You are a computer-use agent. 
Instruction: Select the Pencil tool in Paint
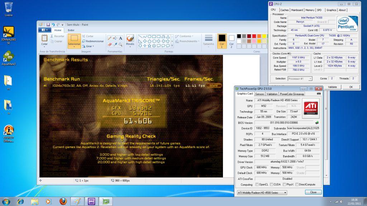point(109,38)
